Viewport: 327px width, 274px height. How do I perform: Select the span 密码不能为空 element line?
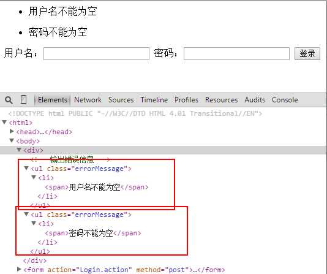click(x=93, y=233)
